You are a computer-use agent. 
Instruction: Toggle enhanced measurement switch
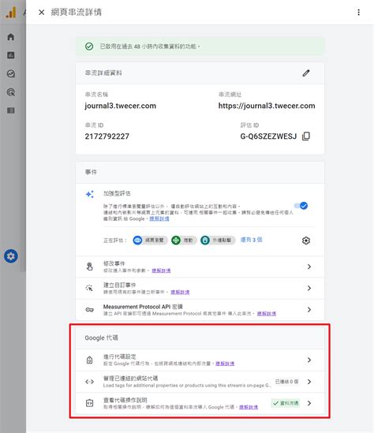pyautogui.click(x=301, y=206)
